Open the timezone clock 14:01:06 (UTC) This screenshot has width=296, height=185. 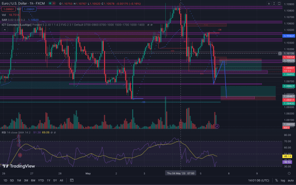259,180
